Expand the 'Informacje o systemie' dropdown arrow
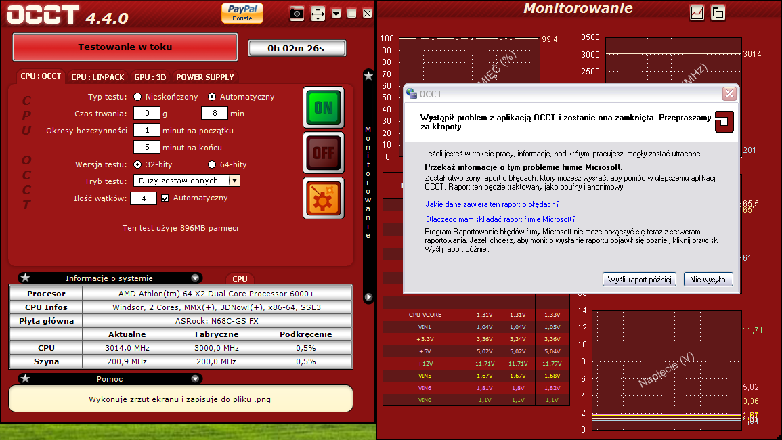 195,278
